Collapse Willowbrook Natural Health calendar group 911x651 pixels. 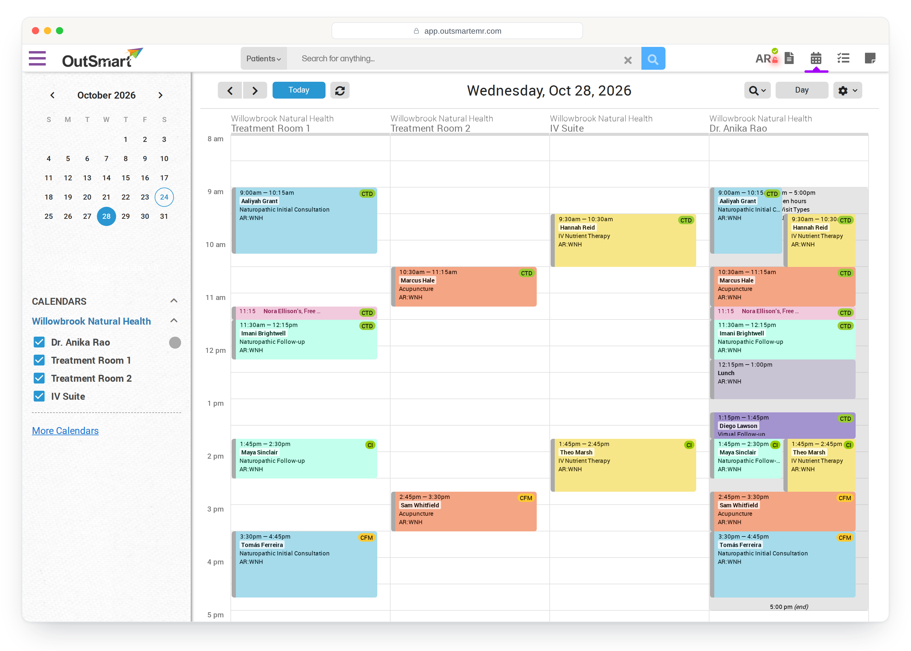tap(174, 321)
